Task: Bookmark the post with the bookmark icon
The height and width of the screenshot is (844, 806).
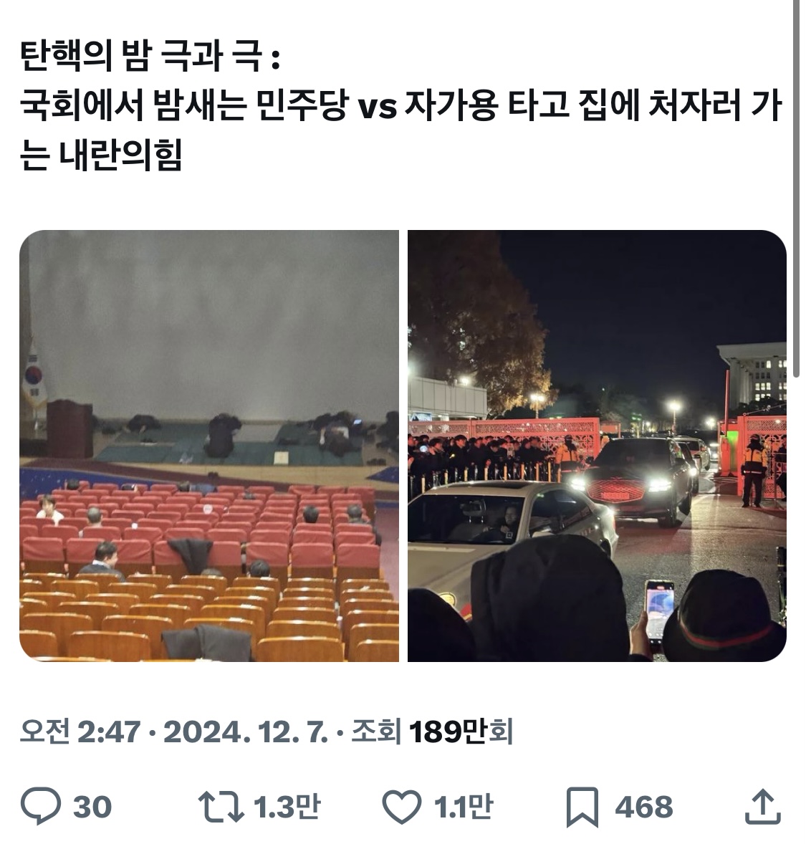Action: pos(582,807)
